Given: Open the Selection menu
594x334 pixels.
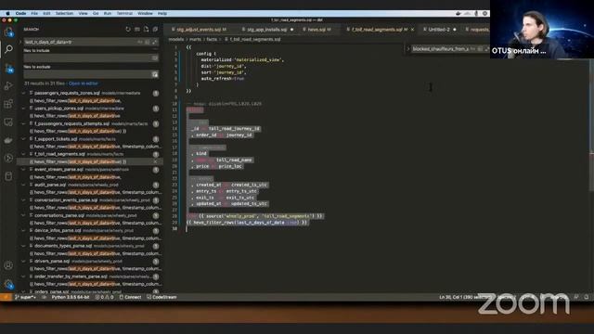Looking at the screenshot, I should [x=64, y=13].
